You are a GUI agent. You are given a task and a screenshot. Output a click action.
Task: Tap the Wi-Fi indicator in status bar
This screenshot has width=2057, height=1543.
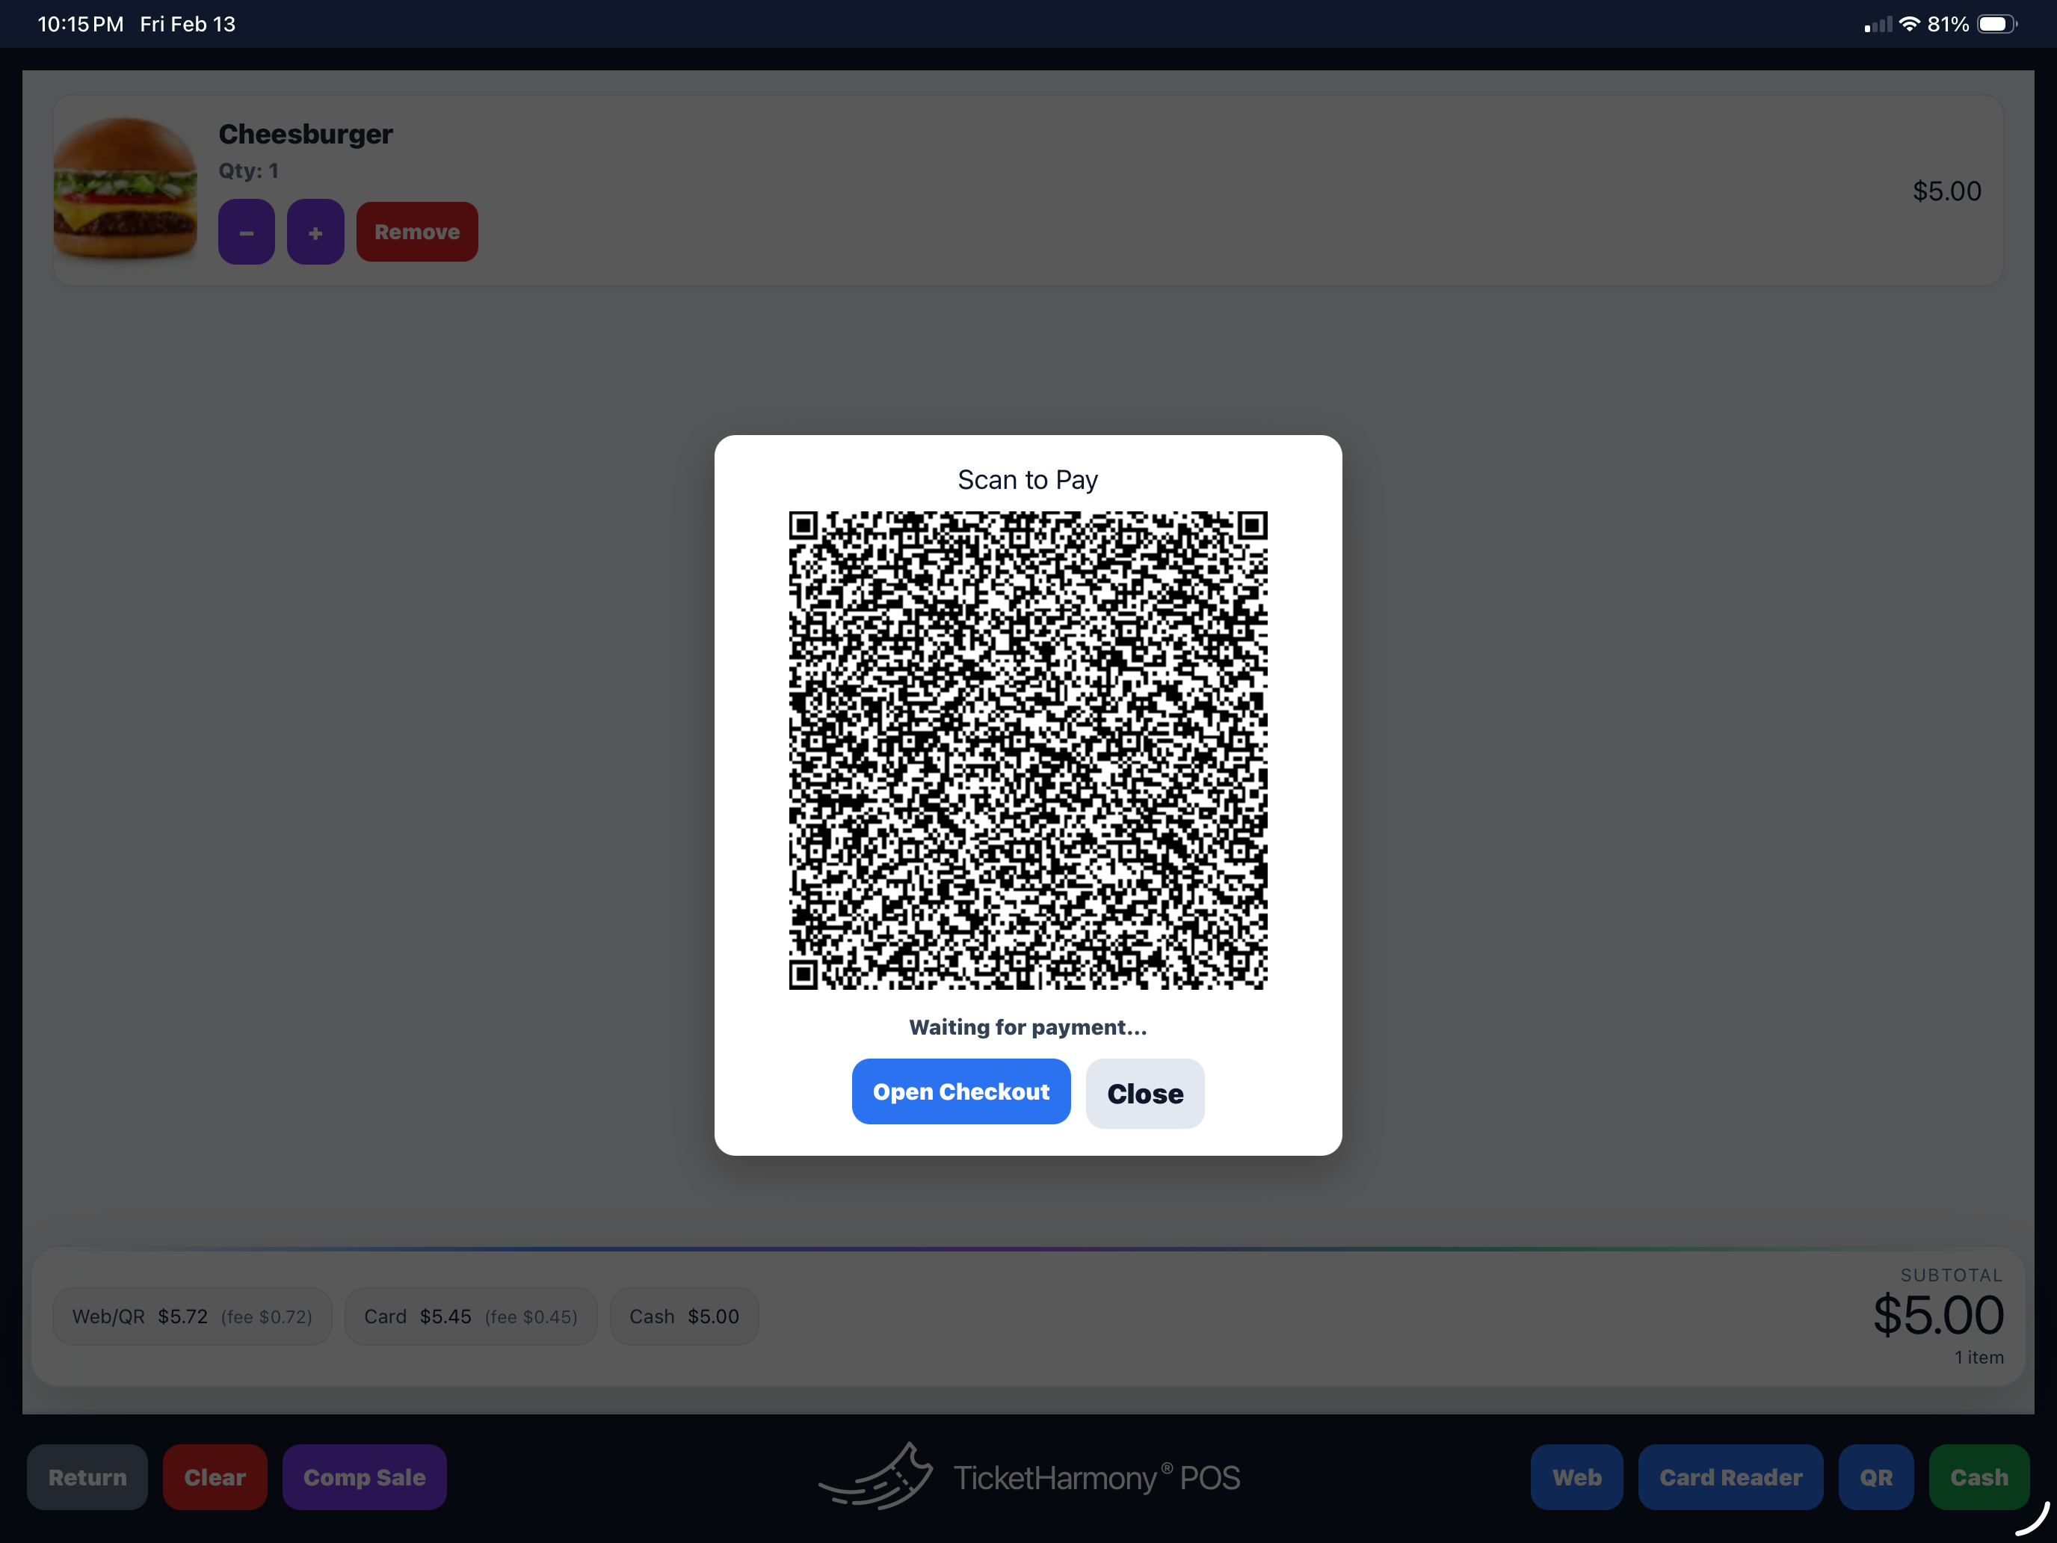coord(1911,23)
